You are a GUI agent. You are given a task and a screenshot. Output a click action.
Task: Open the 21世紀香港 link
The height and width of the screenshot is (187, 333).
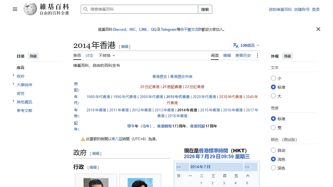click(172, 87)
